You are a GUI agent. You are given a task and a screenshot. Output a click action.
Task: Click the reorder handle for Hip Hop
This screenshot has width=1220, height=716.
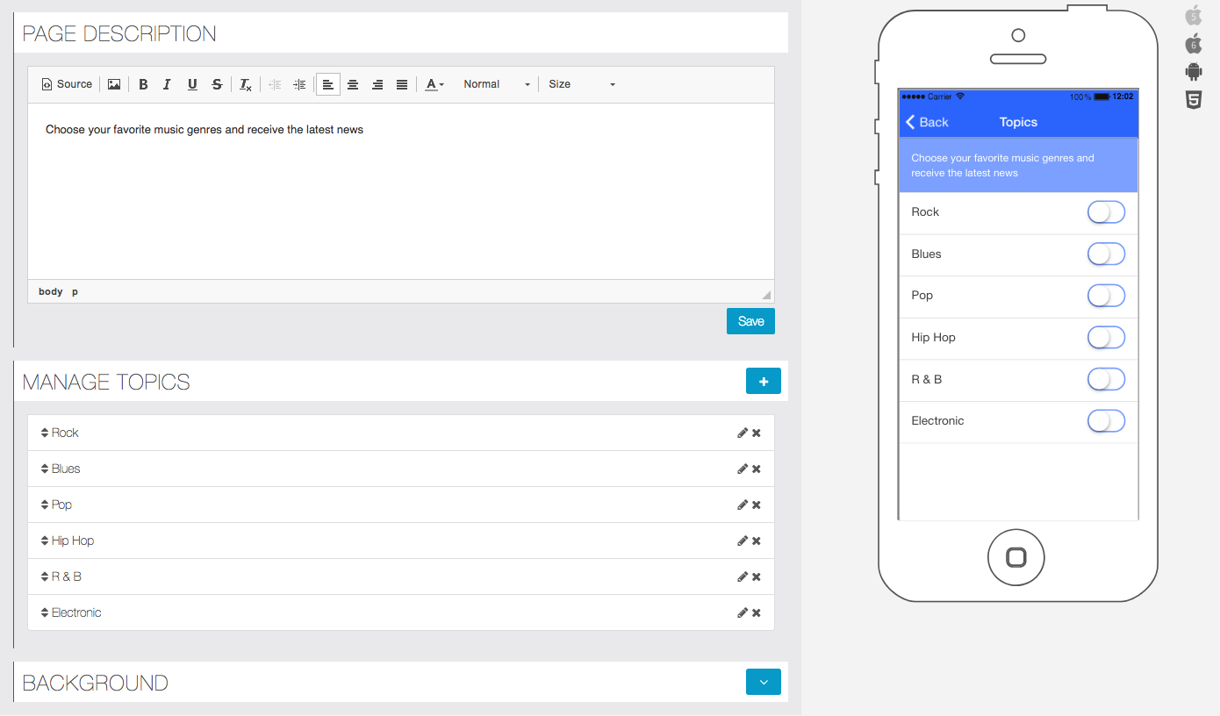click(x=45, y=541)
